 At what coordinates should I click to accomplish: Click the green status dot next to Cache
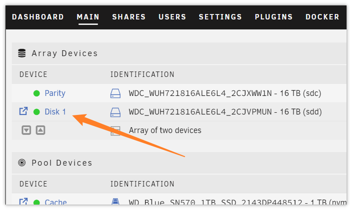click(x=37, y=202)
